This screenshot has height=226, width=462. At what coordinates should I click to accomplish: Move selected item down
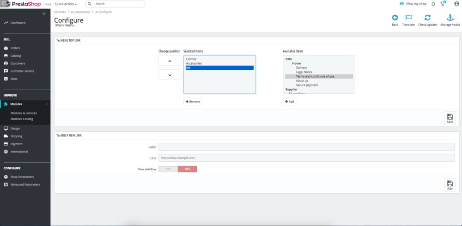coord(170,74)
